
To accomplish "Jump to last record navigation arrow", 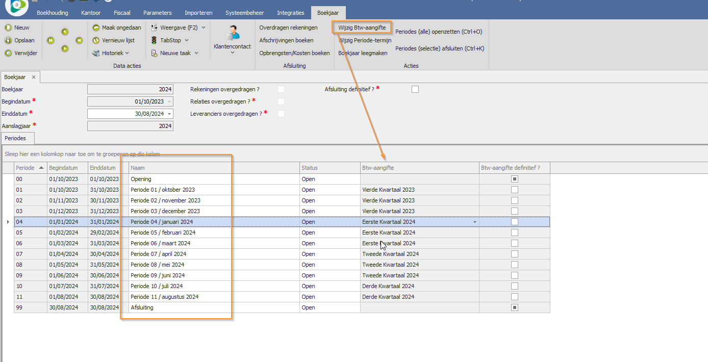I will (x=79, y=40).
